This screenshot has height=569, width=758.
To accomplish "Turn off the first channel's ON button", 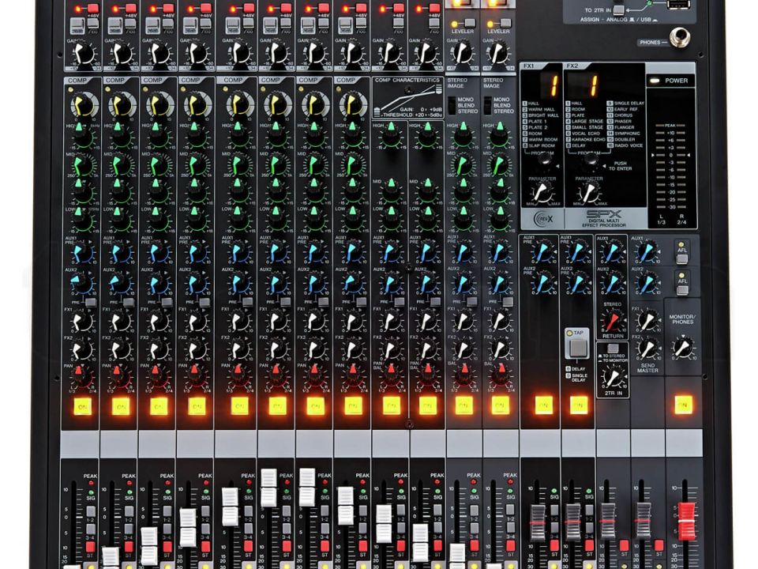I will click(x=82, y=406).
